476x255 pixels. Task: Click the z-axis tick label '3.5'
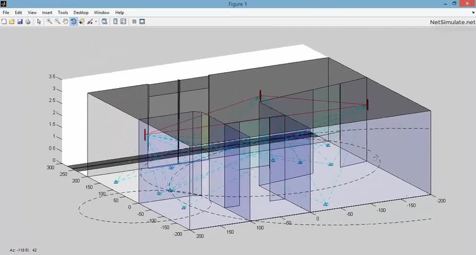[52, 77]
